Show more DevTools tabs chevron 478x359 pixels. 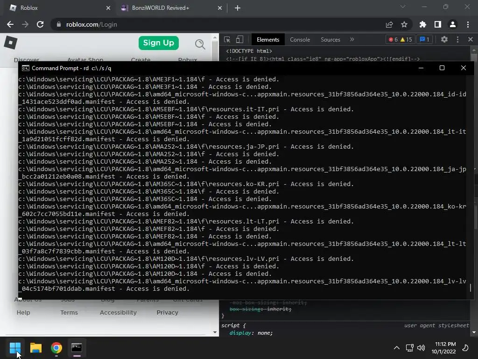pyautogui.click(x=352, y=39)
